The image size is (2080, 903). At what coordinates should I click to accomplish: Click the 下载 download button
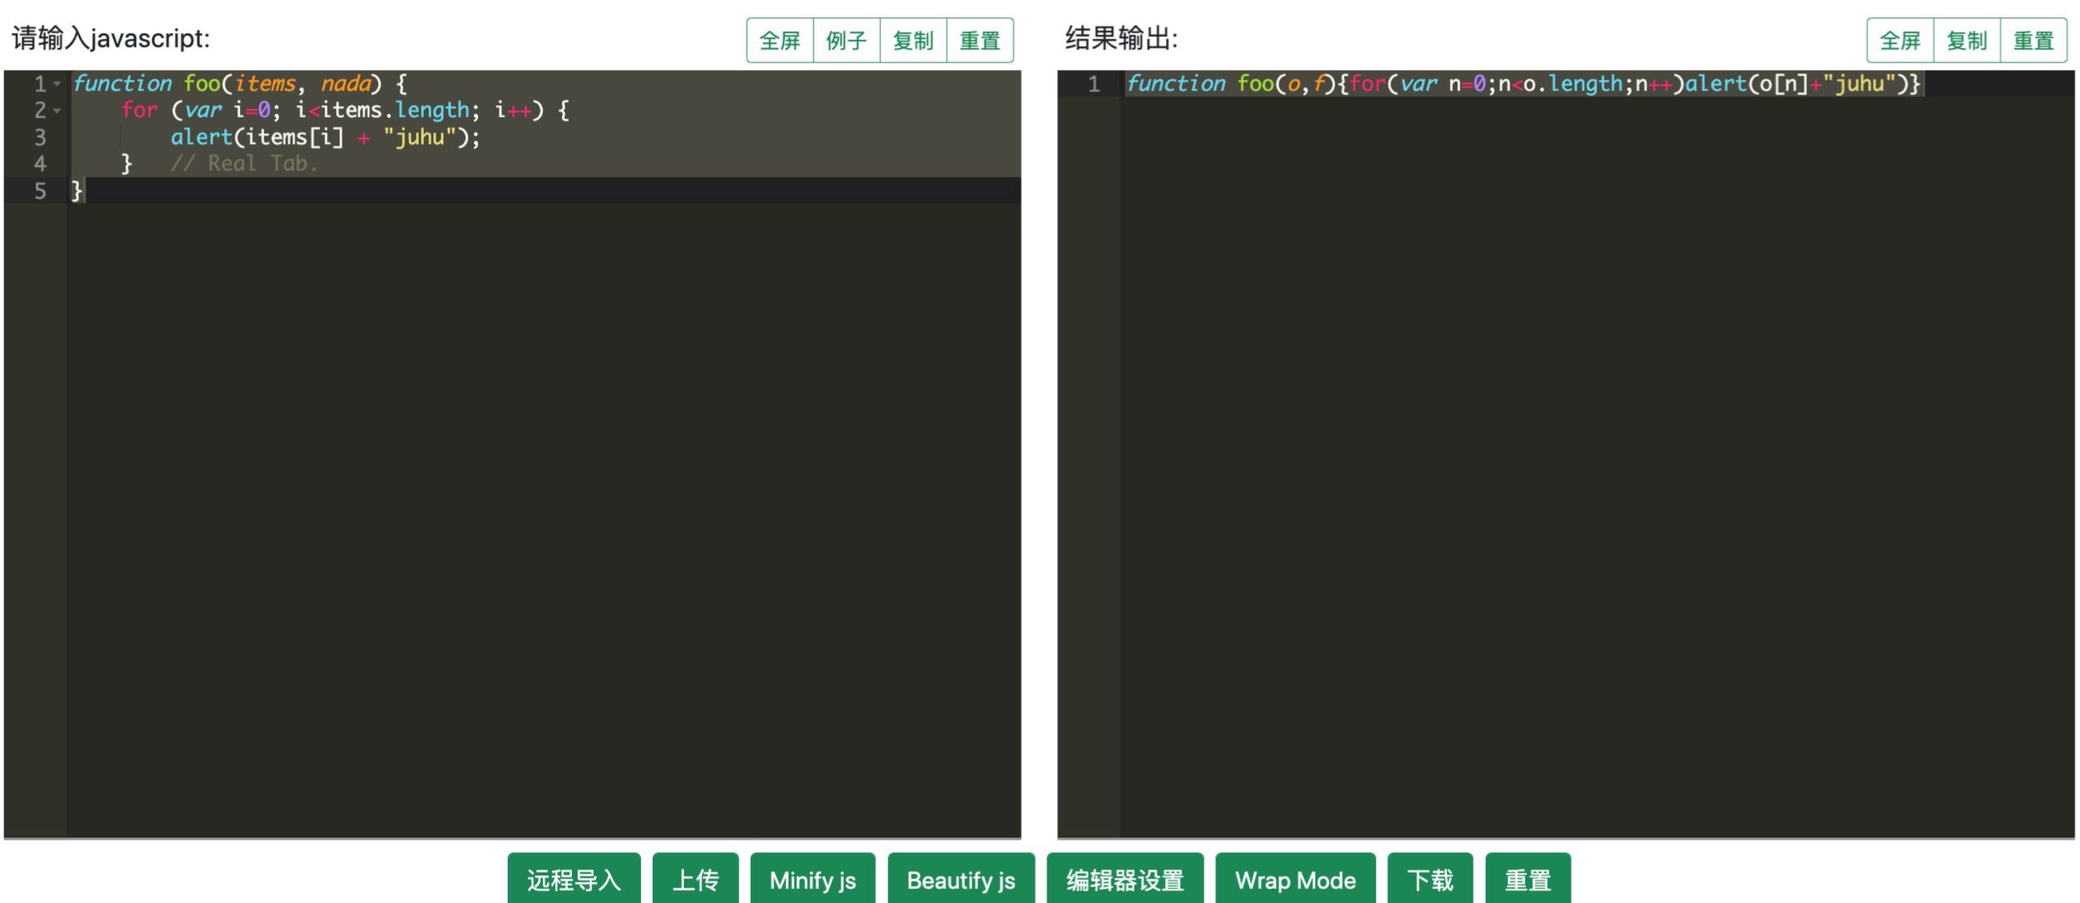point(1430,879)
